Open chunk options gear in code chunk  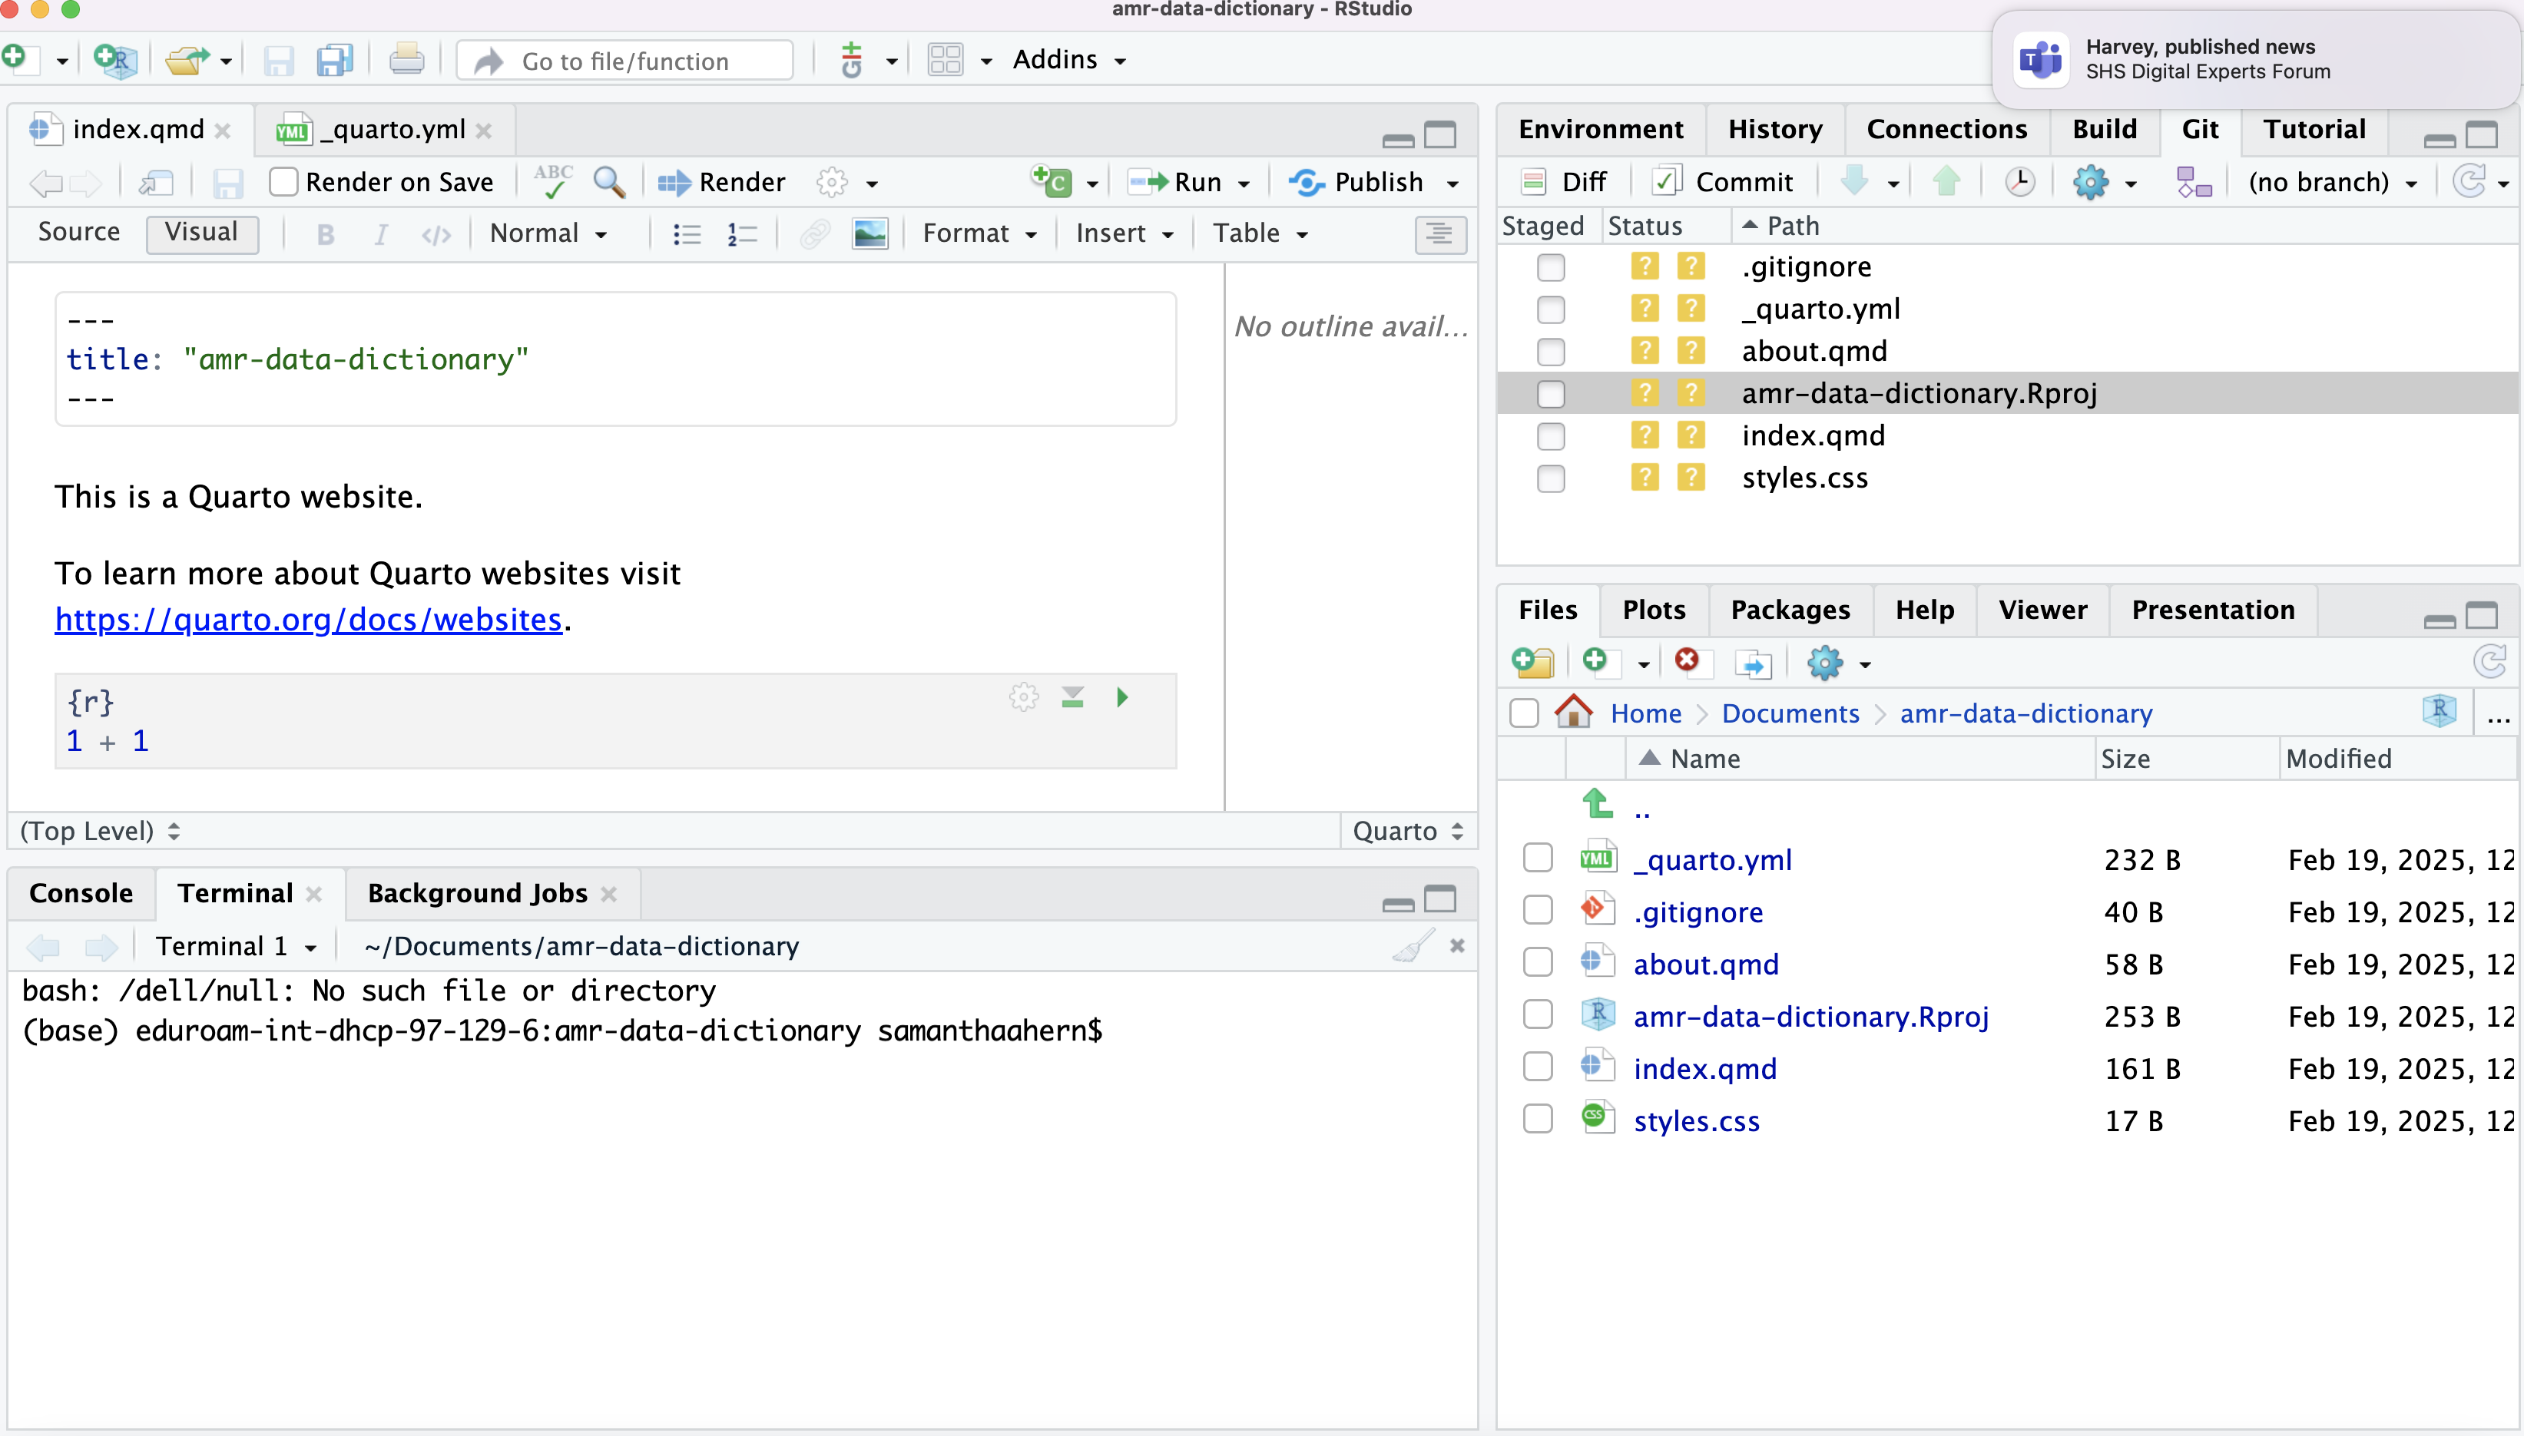1024,697
